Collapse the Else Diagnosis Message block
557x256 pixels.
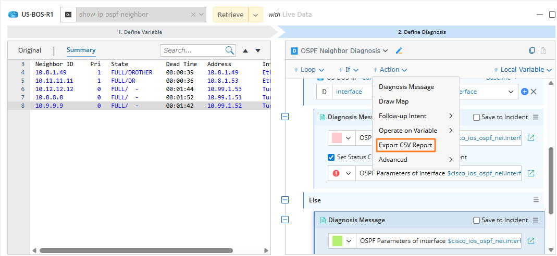[x=285, y=220]
